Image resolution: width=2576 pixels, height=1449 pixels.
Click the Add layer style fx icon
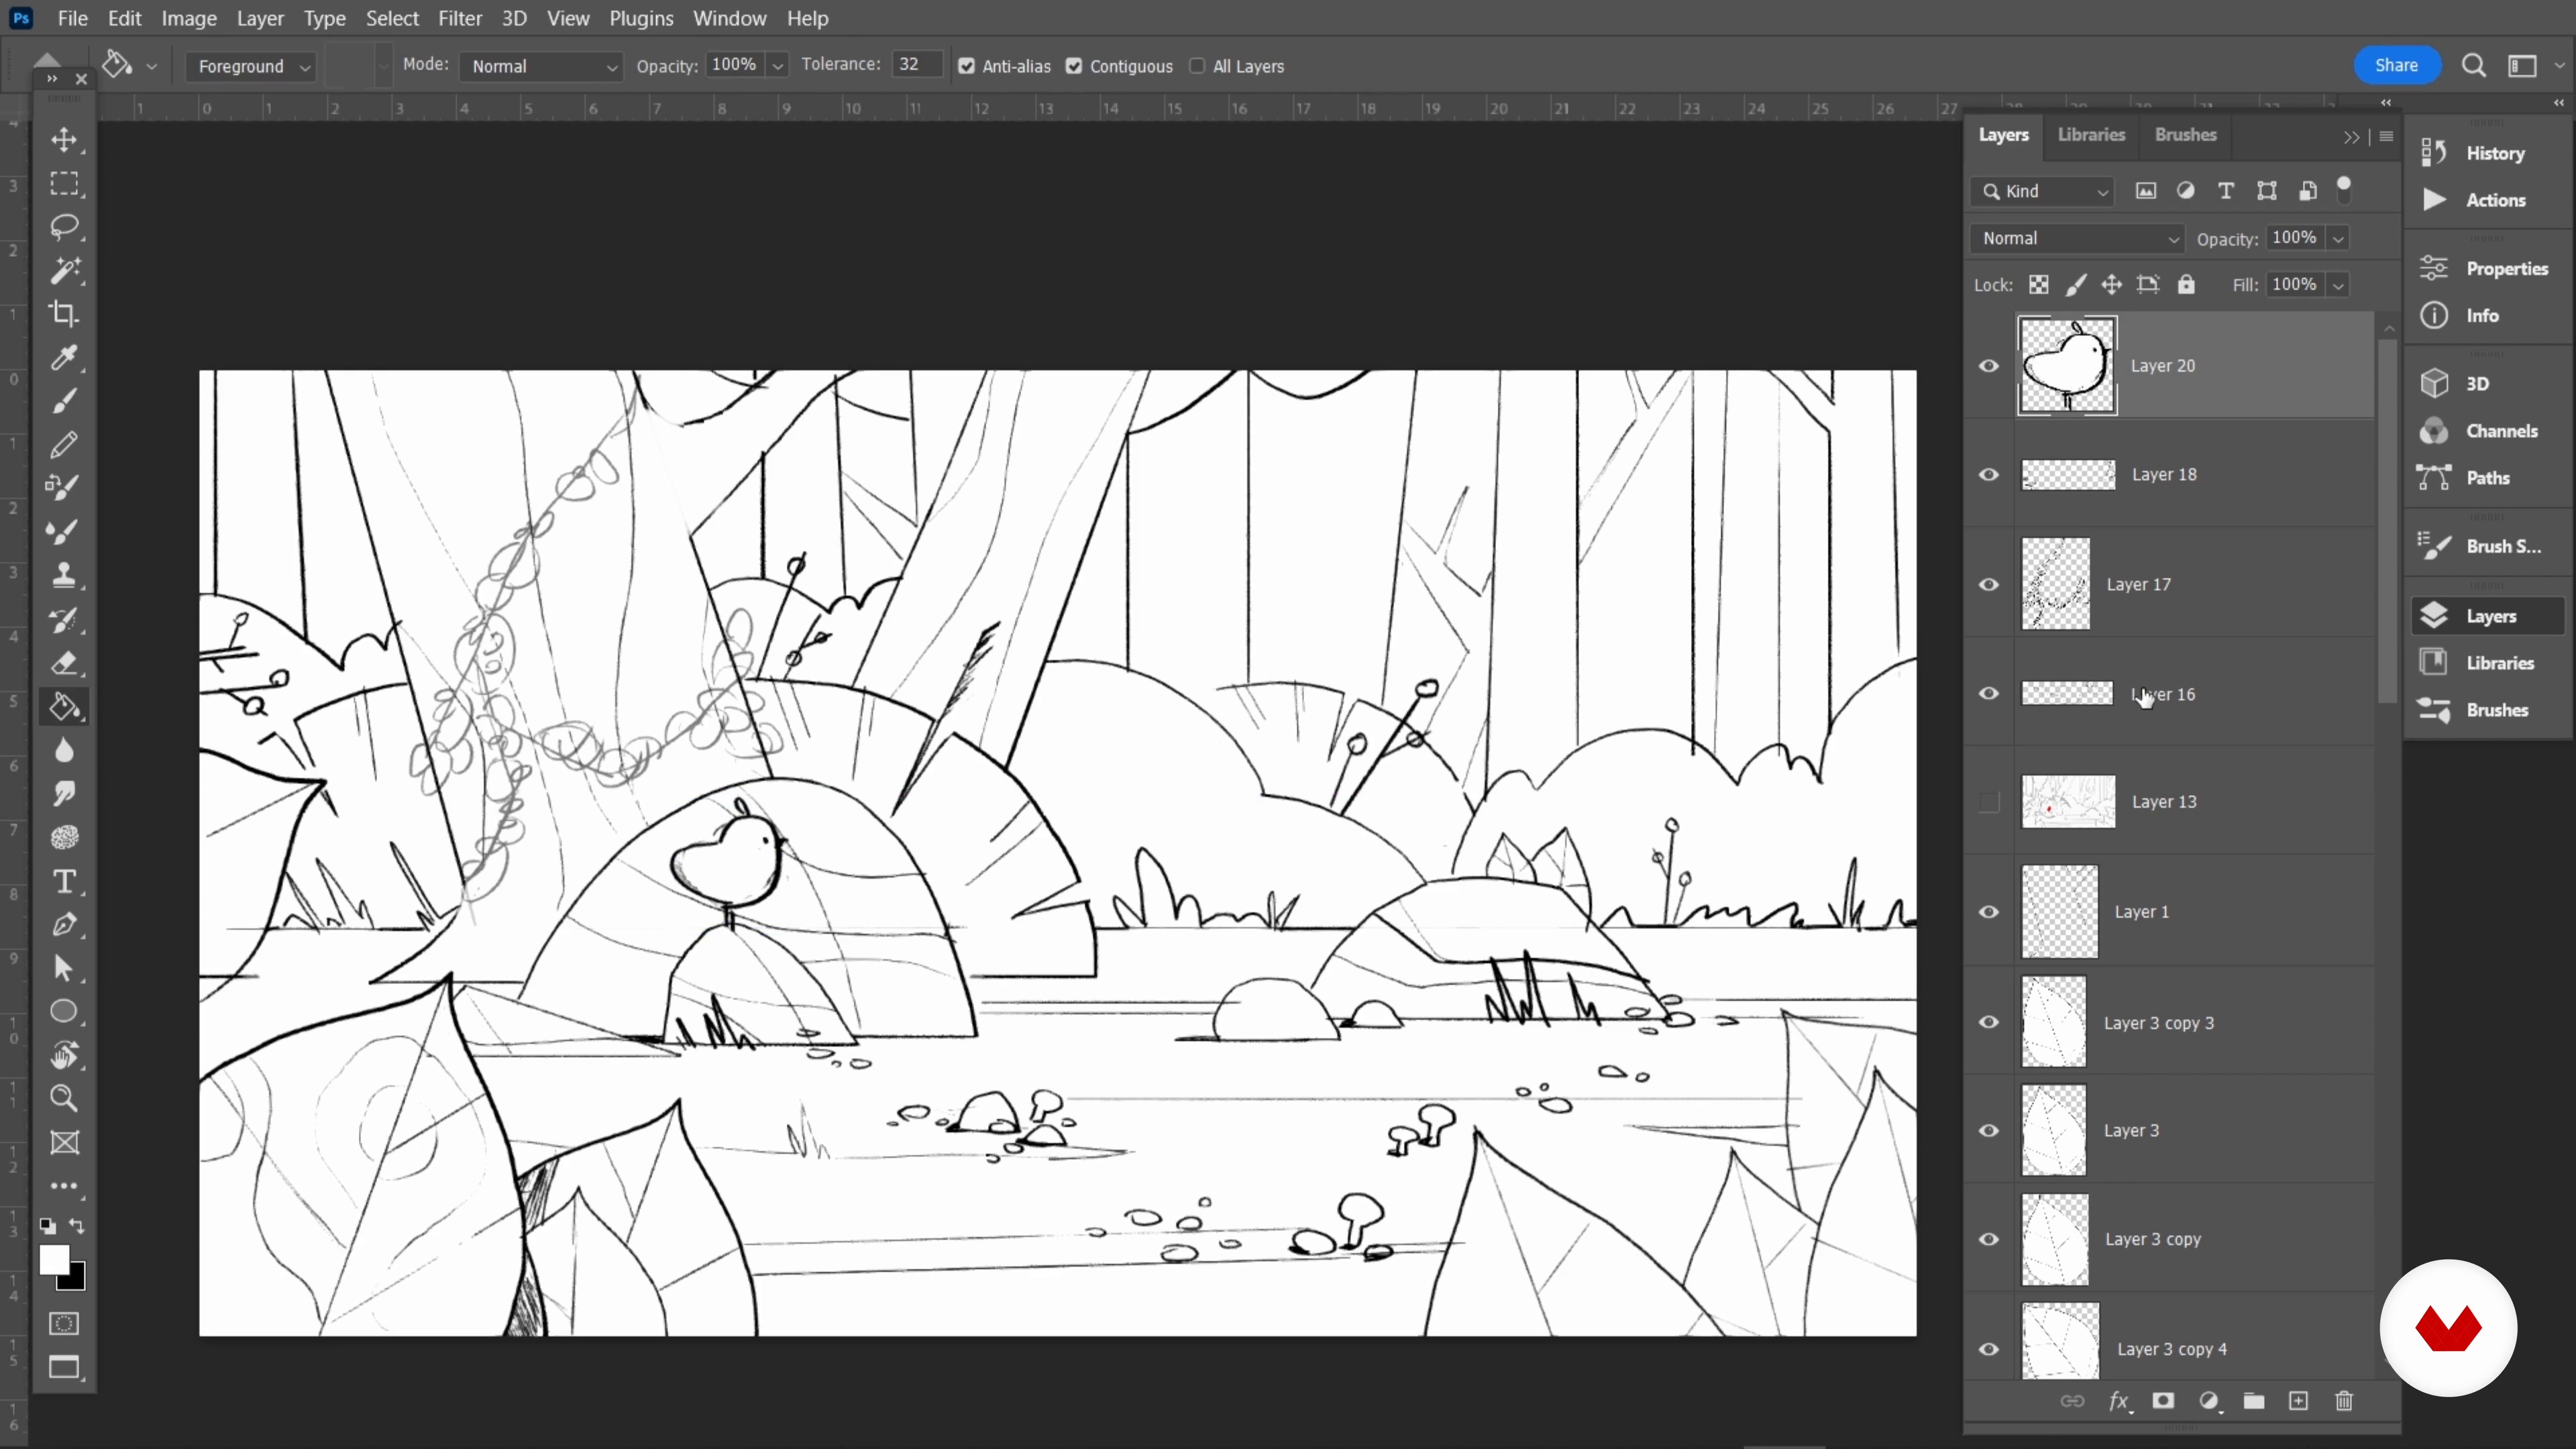[x=2119, y=1401]
